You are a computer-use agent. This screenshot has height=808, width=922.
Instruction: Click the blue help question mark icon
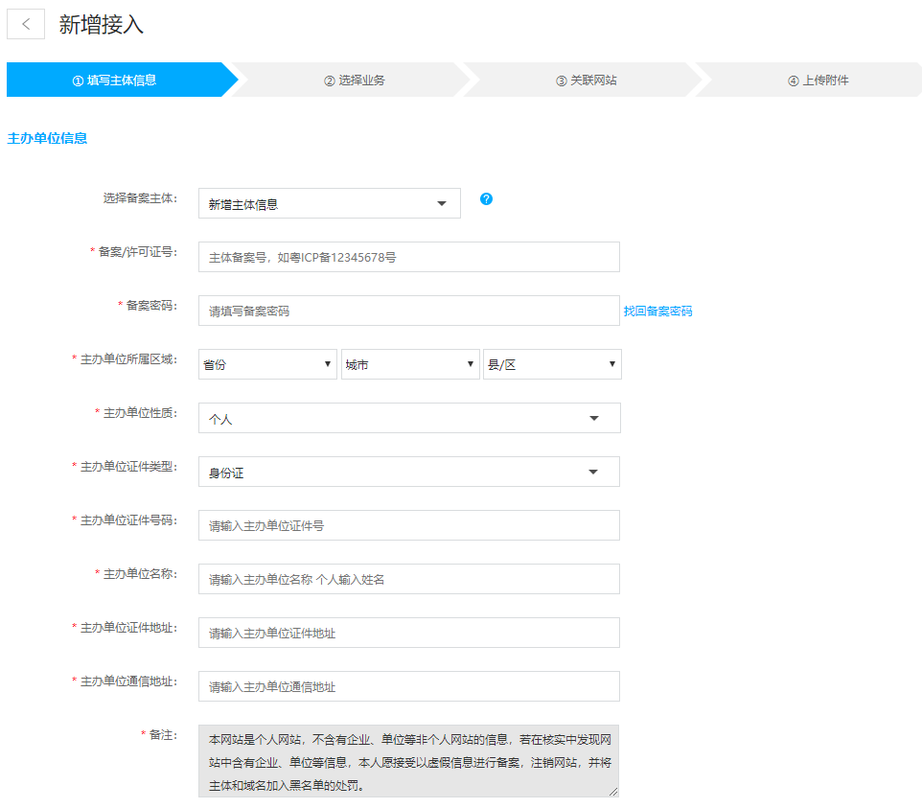(486, 199)
